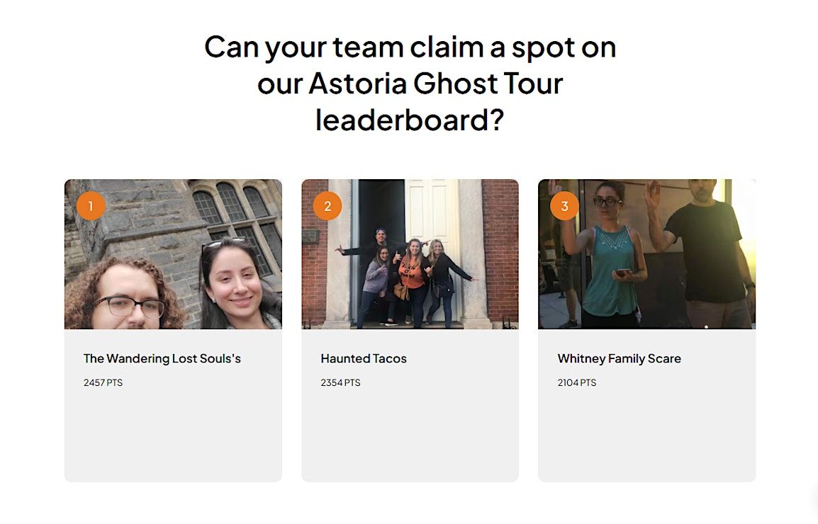Select The Wandering Lost Souls's team name
This screenshot has width=818, height=524.
162,359
